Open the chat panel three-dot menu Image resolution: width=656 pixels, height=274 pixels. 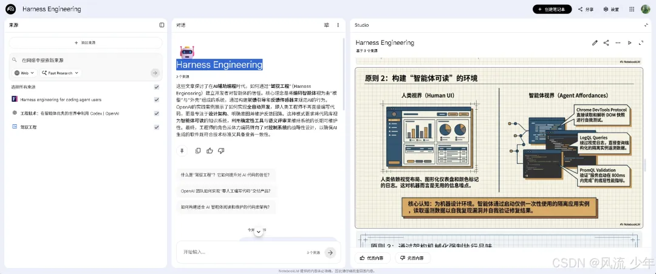click(x=338, y=25)
